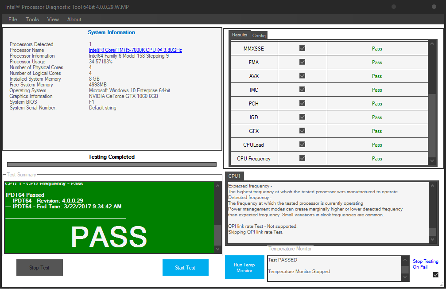The width and height of the screenshot is (446, 289).
Task: Select the IGD test name cell
Action: pyautogui.click(x=254, y=117)
